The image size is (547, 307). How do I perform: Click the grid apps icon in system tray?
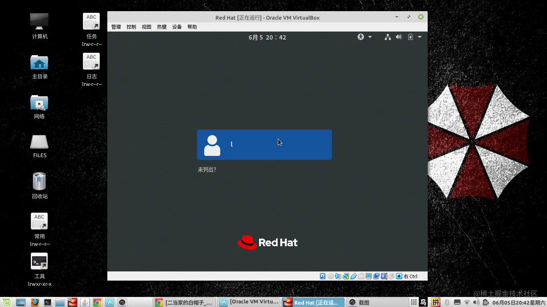414,302
